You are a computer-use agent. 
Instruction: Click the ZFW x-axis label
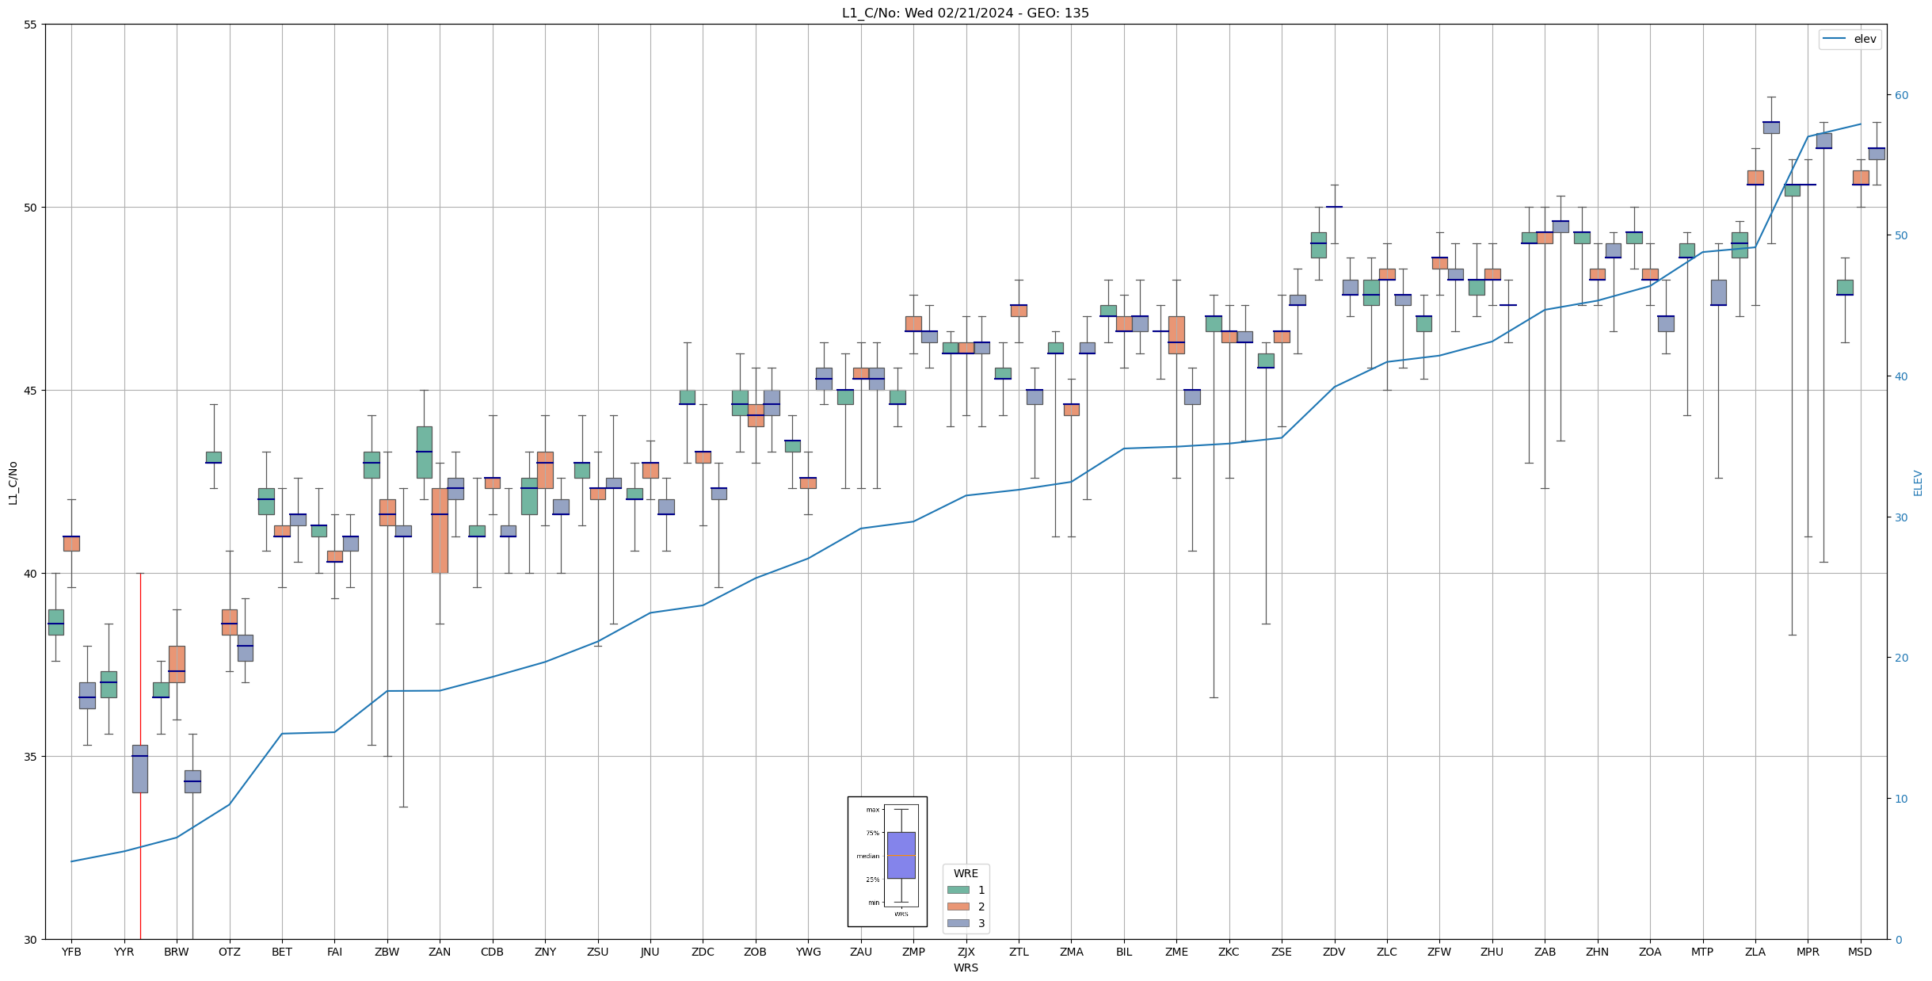(1439, 952)
